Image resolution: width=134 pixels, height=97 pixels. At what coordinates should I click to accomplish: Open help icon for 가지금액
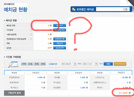coord(31,30)
